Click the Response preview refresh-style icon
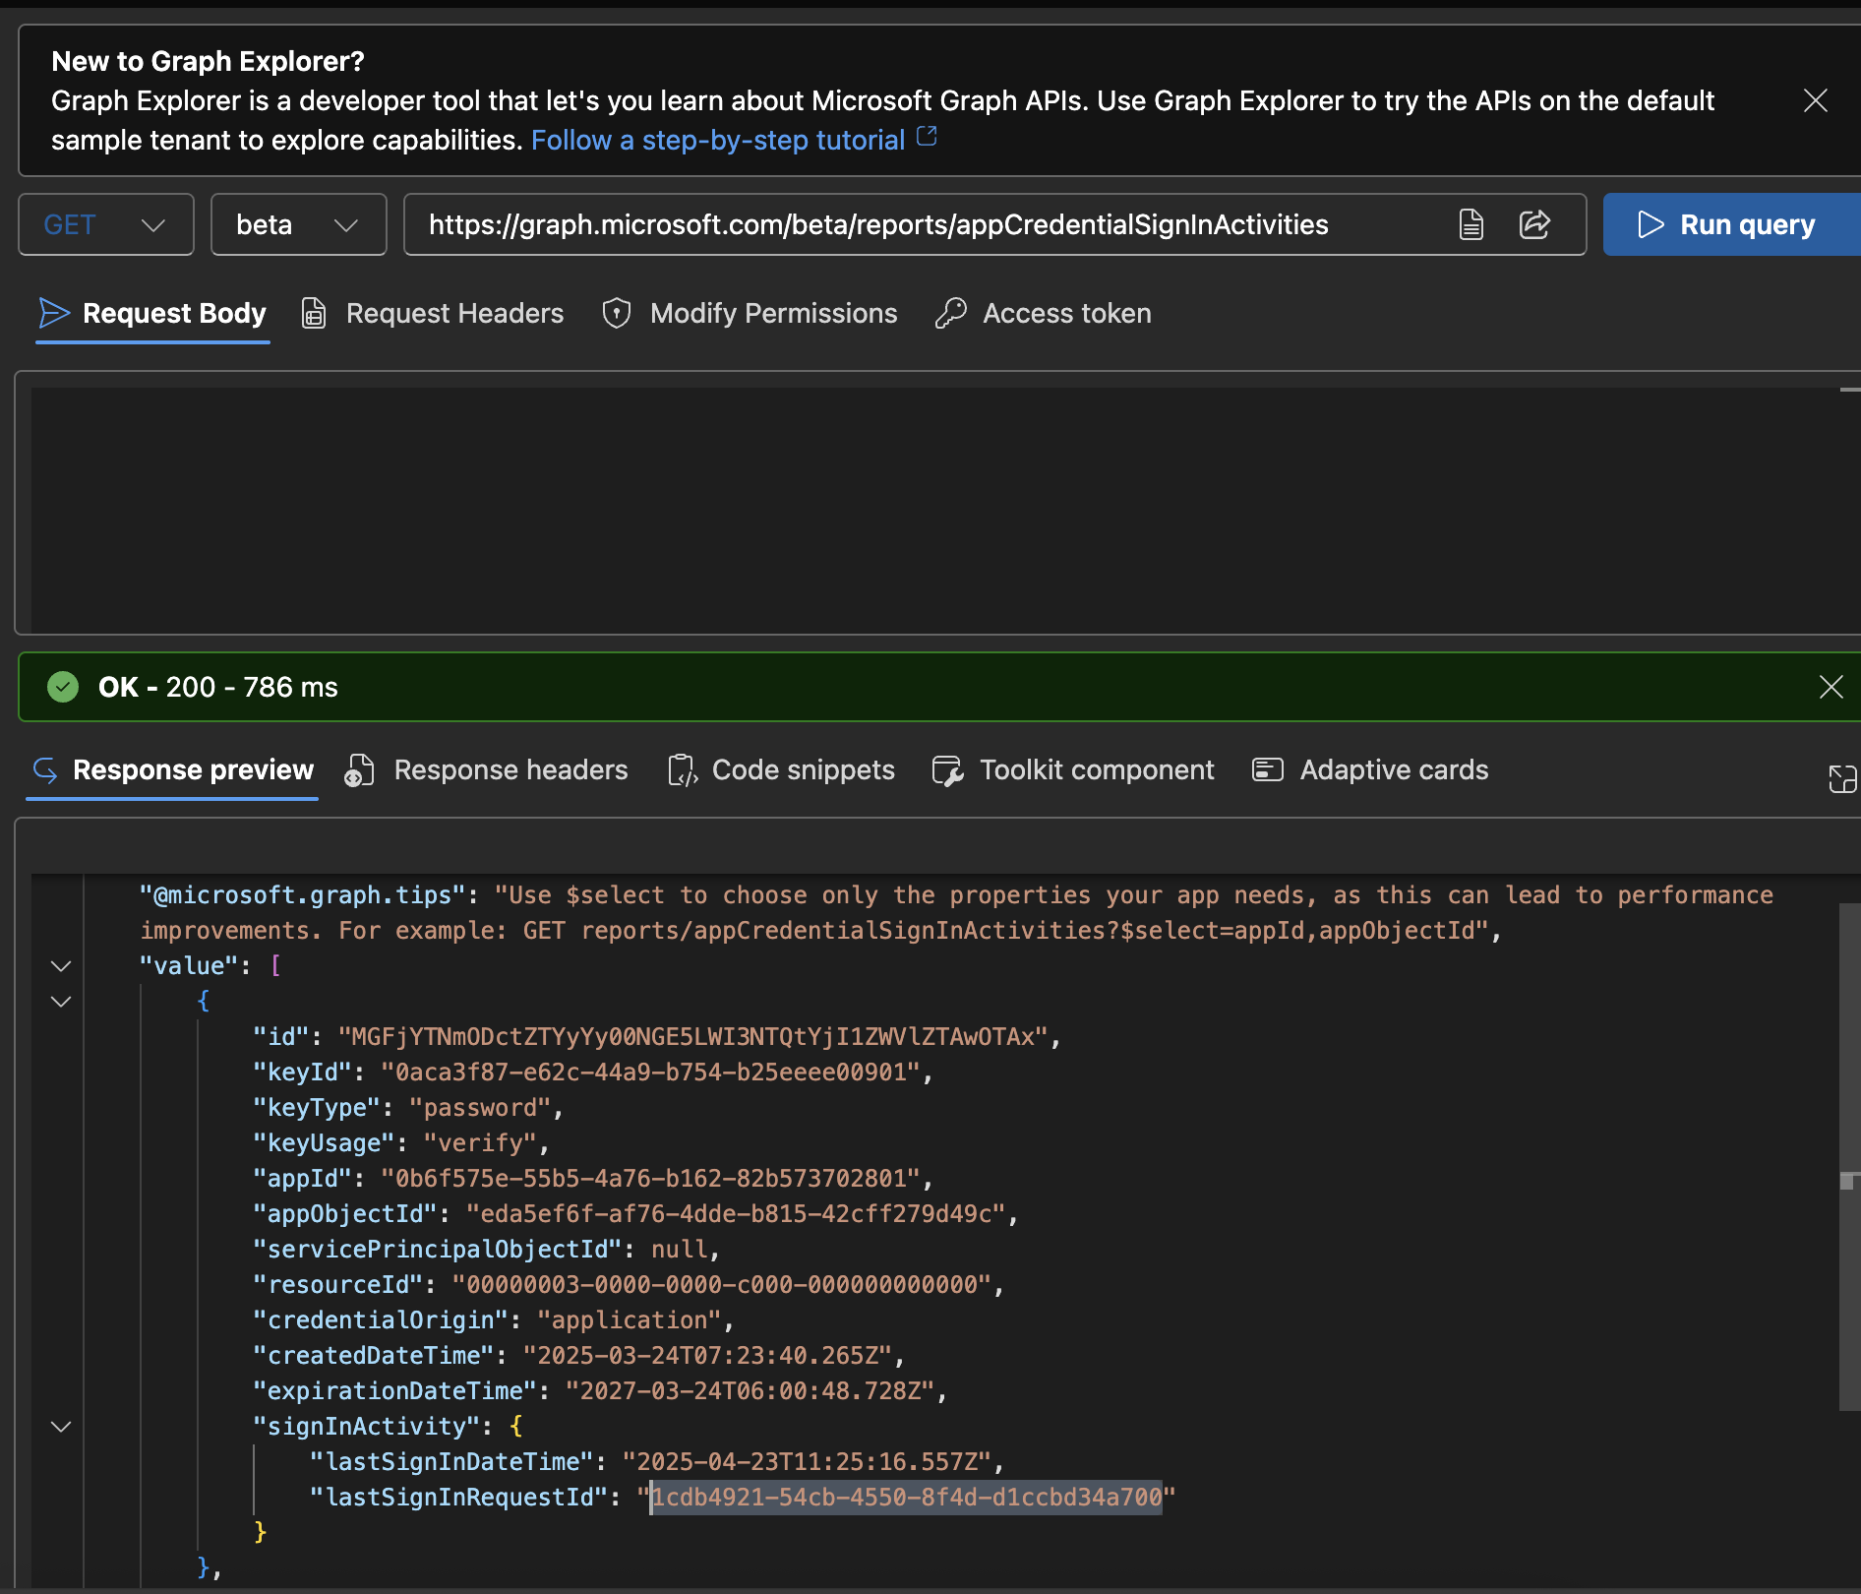Viewport: 1861px width, 1594px height. point(44,771)
